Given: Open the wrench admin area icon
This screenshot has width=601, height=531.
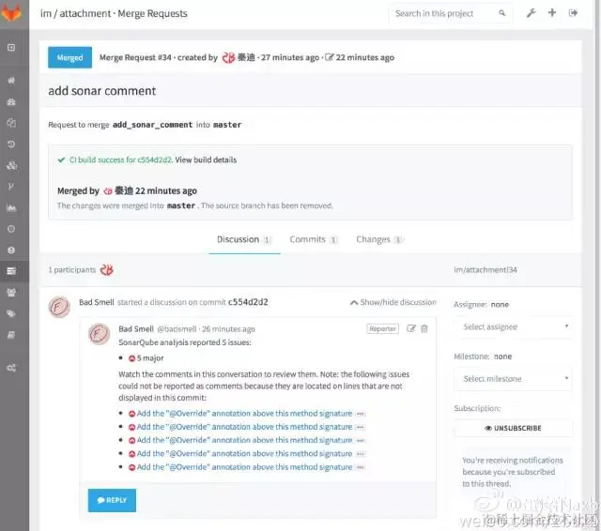Looking at the screenshot, I should pyautogui.click(x=531, y=13).
